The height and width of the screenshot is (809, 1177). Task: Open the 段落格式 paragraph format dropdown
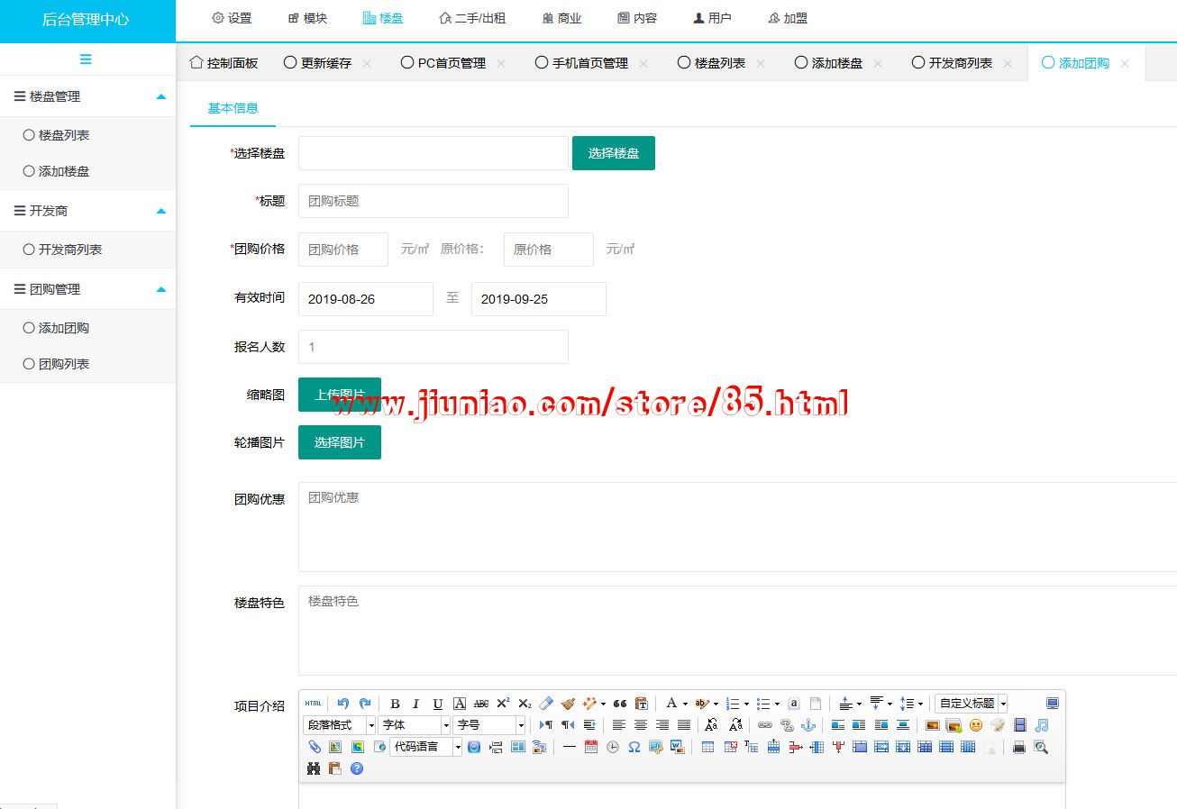click(x=340, y=725)
